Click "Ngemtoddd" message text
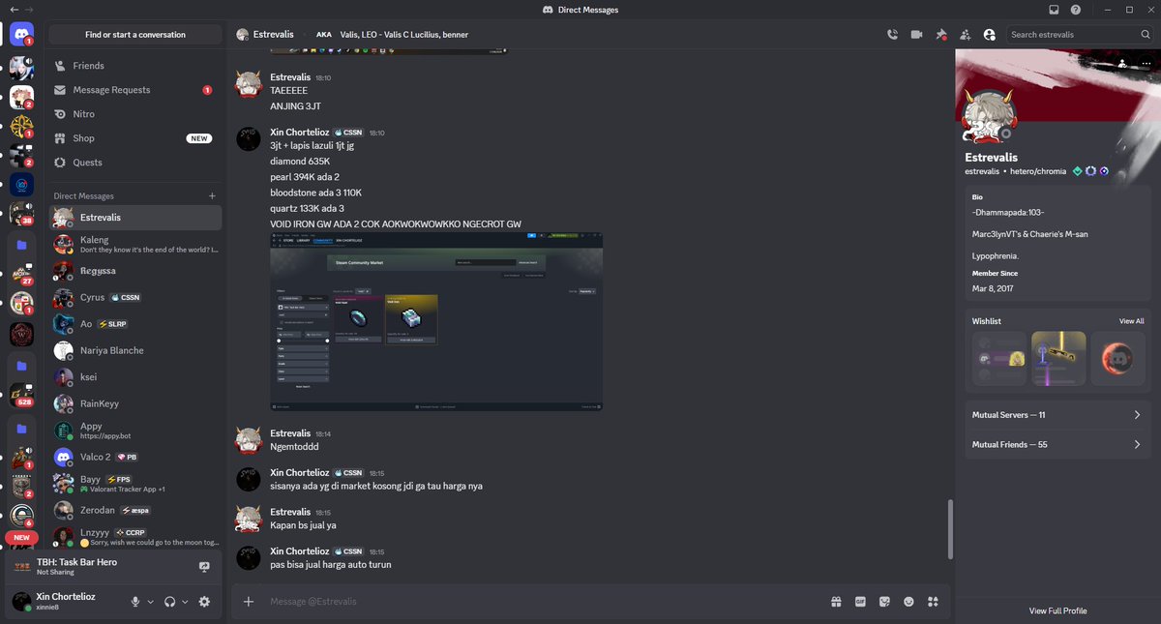 point(294,447)
